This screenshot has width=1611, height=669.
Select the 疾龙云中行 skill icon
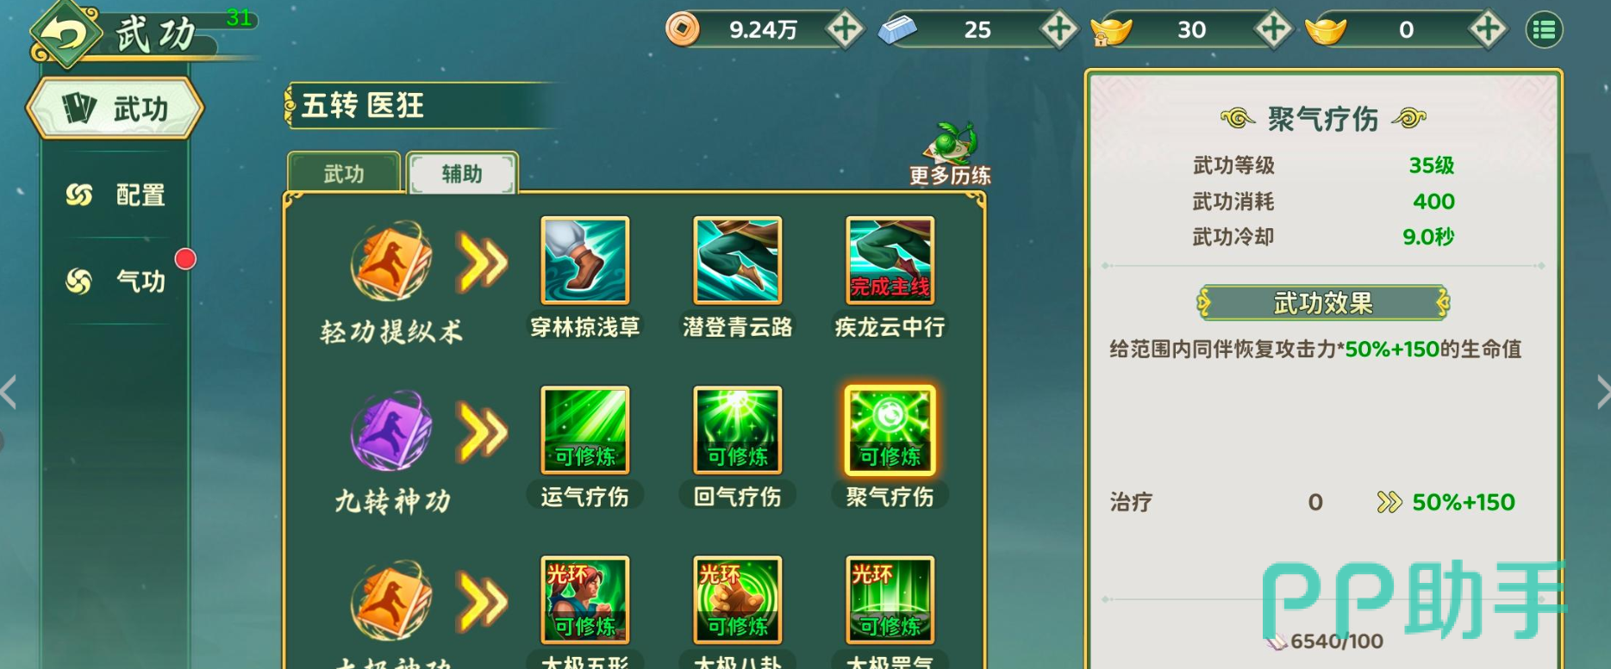click(x=890, y=260)
